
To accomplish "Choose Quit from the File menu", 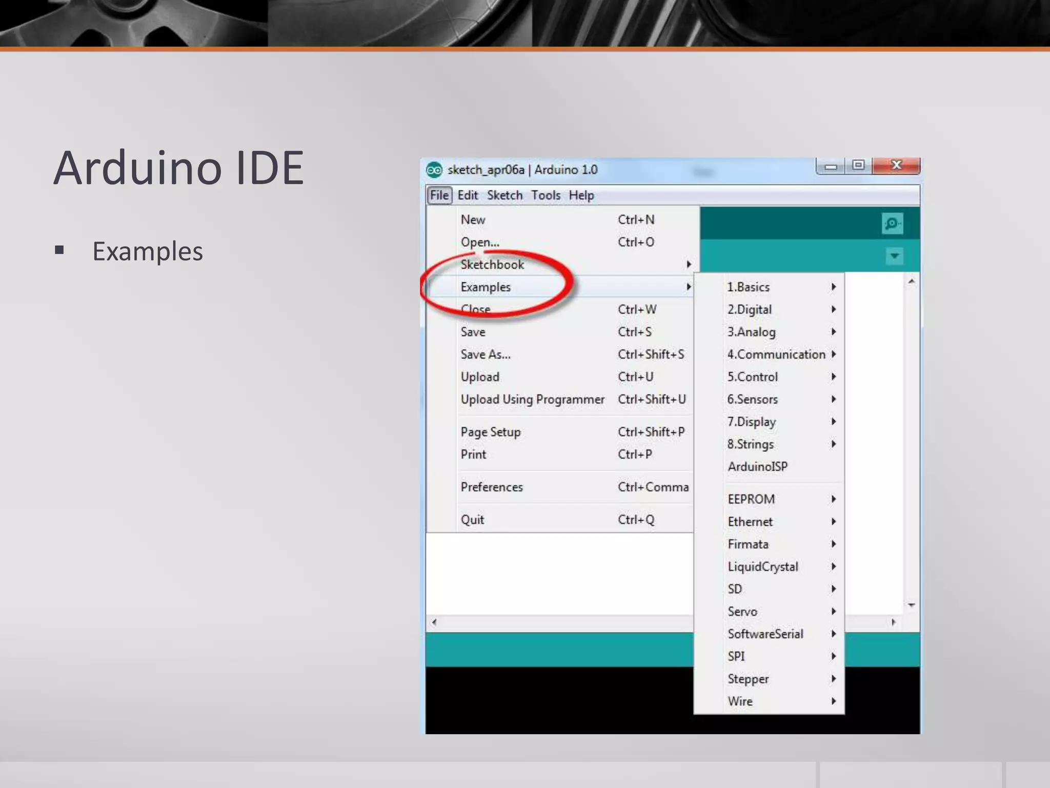I will [560, 520].
